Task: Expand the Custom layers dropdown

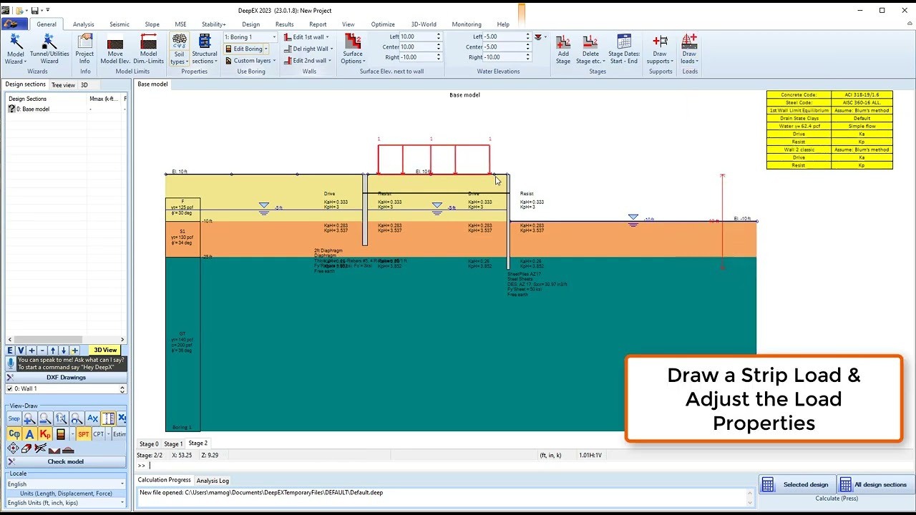Action: [x=274, y=61]
